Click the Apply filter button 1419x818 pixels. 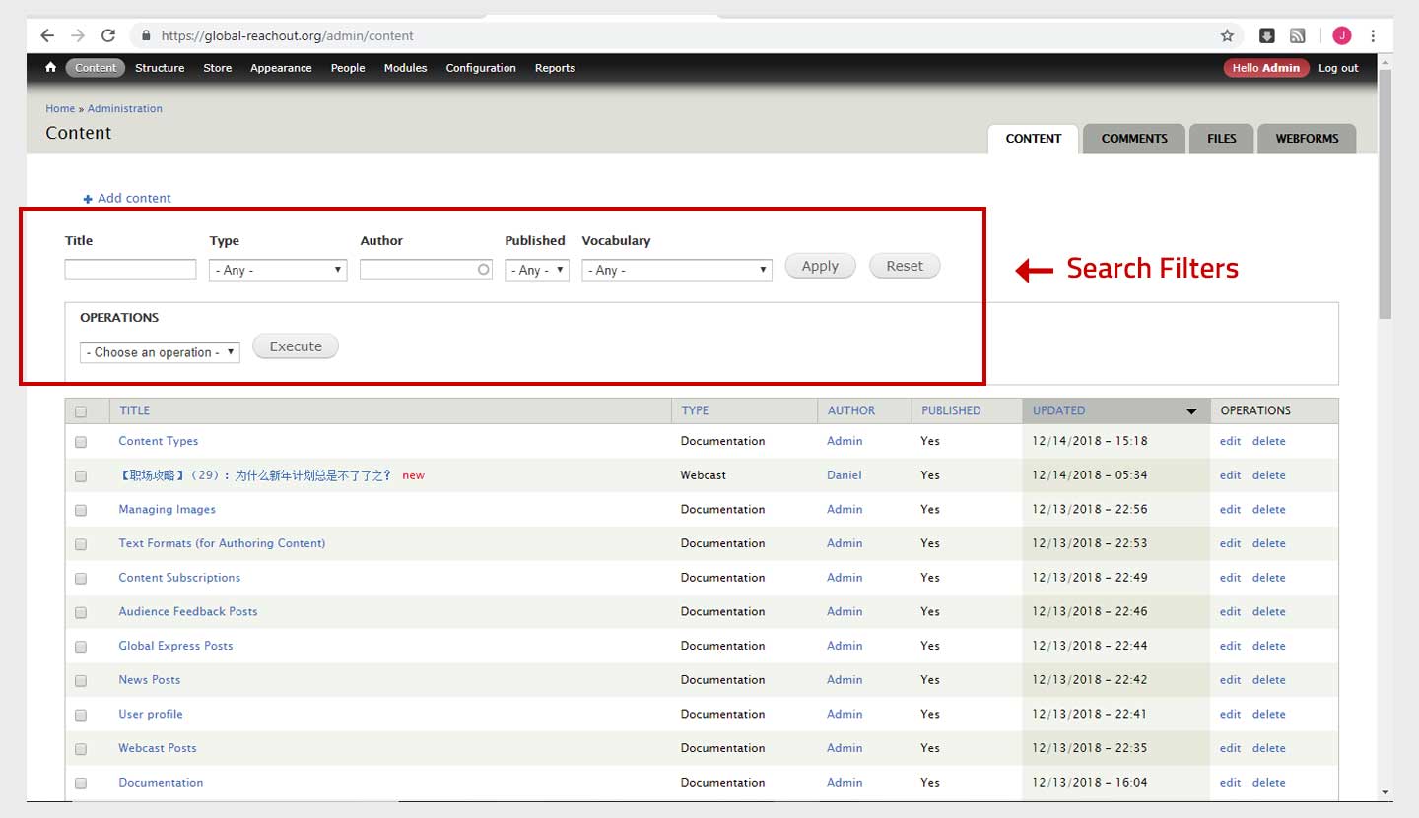click(820, 266)
